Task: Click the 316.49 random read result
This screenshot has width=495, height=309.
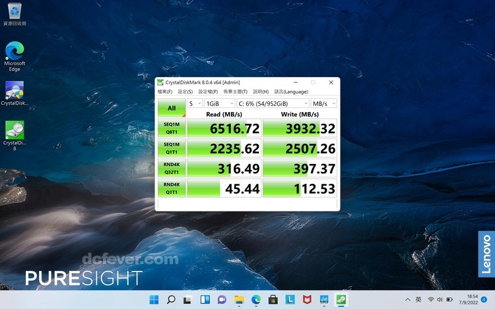Action: pos(224,168)
